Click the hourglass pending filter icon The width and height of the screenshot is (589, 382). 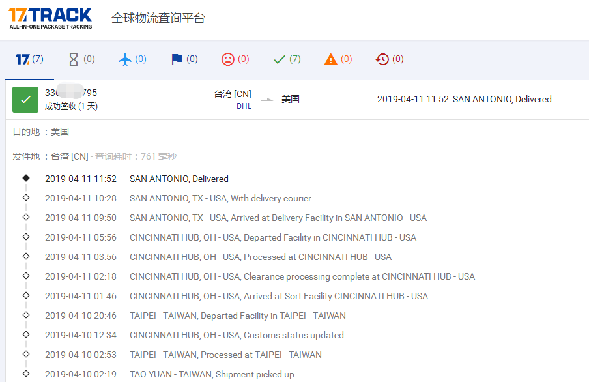click(x=72, y=59)
